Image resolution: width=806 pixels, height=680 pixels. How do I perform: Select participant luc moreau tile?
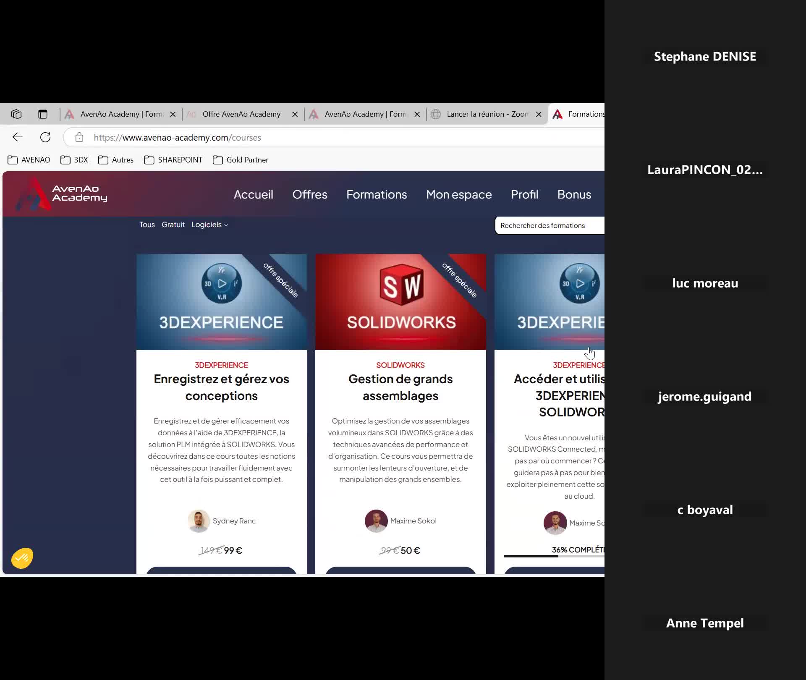coord(705,283)
